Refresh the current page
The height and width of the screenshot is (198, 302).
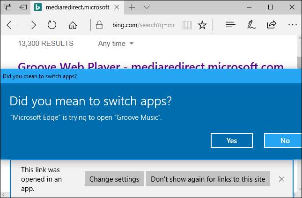click(x=52, y=25)
